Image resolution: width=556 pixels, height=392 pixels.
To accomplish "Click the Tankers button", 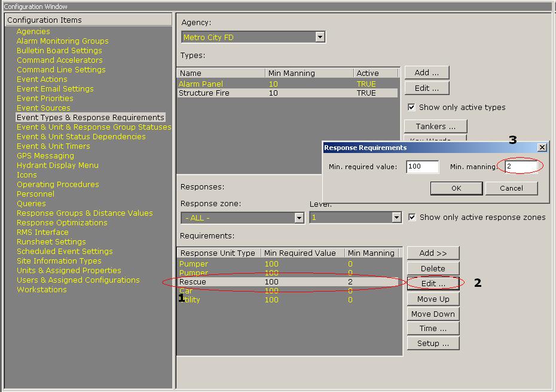I will tap(435, 127).
